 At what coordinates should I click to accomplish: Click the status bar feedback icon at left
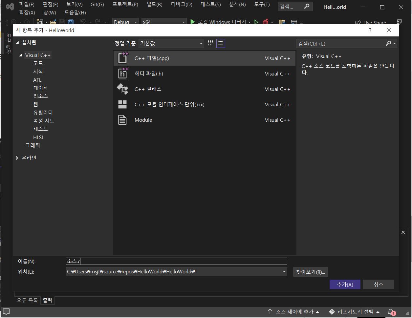click(6, 311)
